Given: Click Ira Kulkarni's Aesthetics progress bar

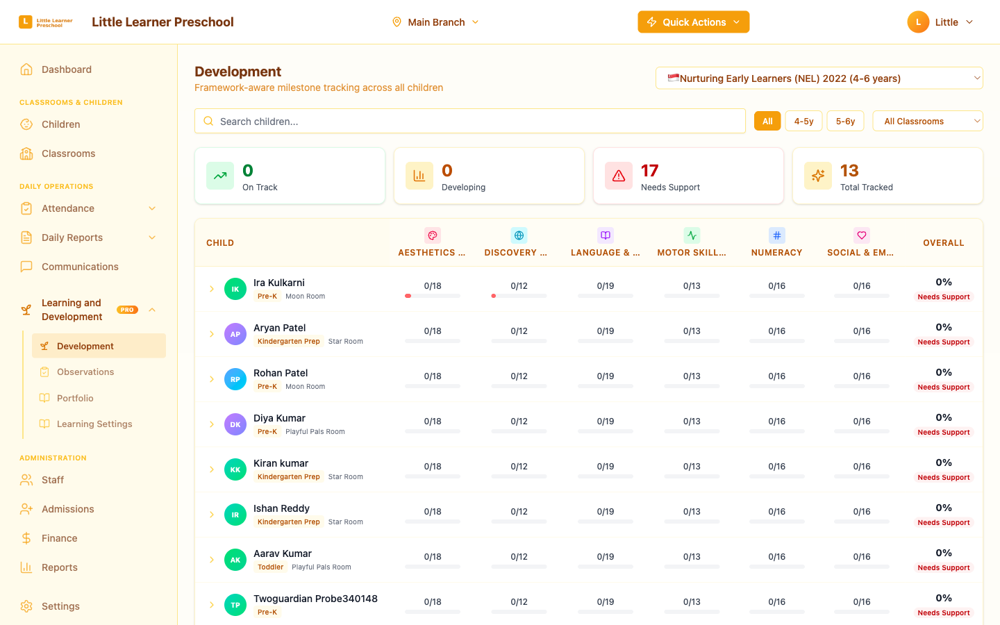Looking at the screenshot, I should coord(433,296).
